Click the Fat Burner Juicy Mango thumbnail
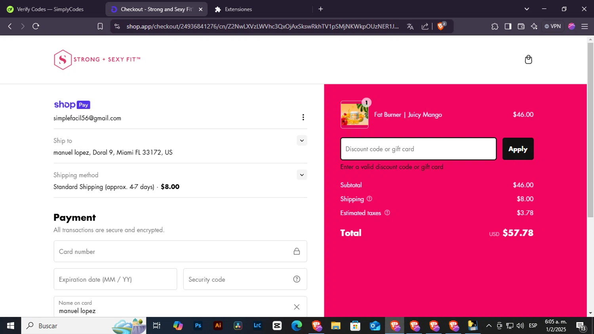This screenshot has width=594, height=334. click(x=354, y=115)
